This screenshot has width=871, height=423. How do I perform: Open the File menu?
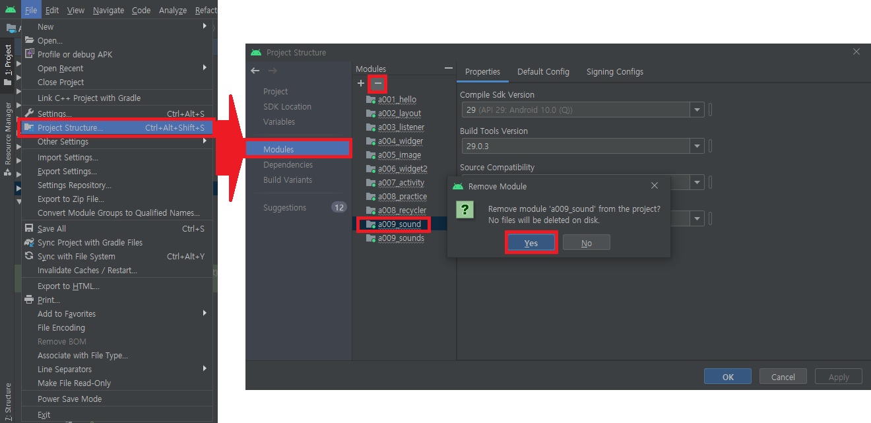(31, 10)
